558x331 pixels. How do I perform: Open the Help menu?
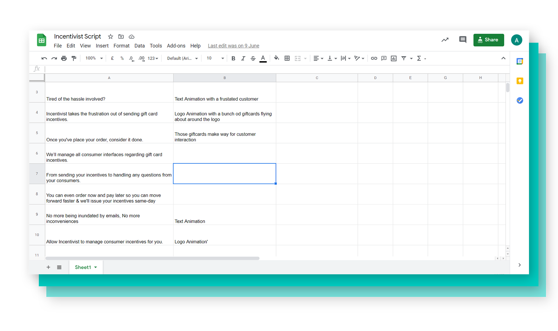(x=195, y=46)
